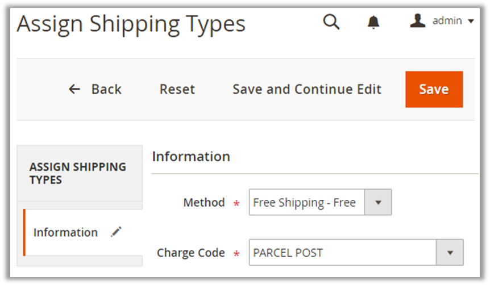Click the left arrow icon before Back
This screenshot has height=285, width=490.
tap(74, 89)
